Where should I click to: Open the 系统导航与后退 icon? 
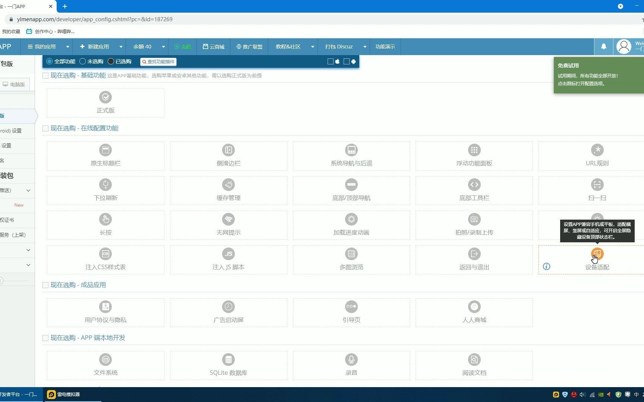351,150
